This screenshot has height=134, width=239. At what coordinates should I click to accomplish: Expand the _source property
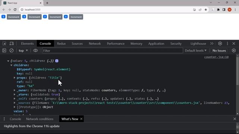click(x=15, y=103)
